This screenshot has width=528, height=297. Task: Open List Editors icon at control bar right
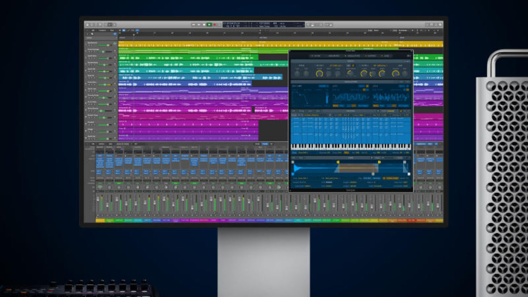pyautogui.click(x=427, y=25)
